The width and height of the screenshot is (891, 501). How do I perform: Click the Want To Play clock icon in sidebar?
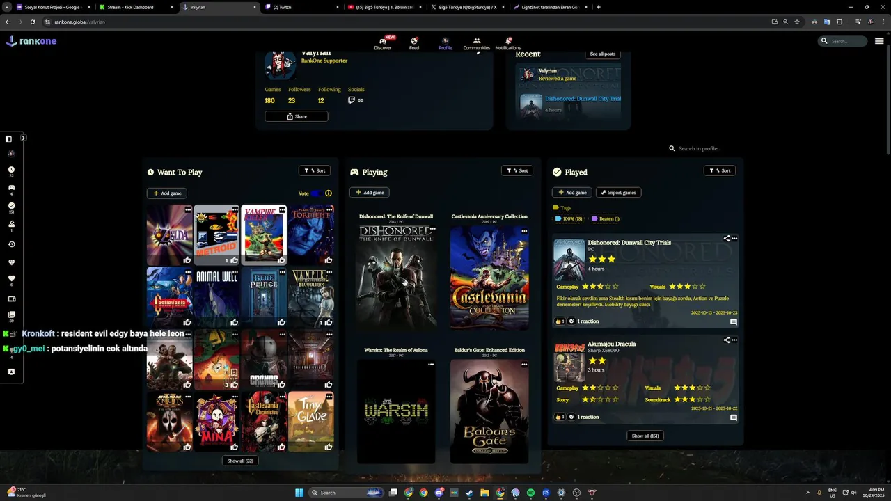click(11, 170)
